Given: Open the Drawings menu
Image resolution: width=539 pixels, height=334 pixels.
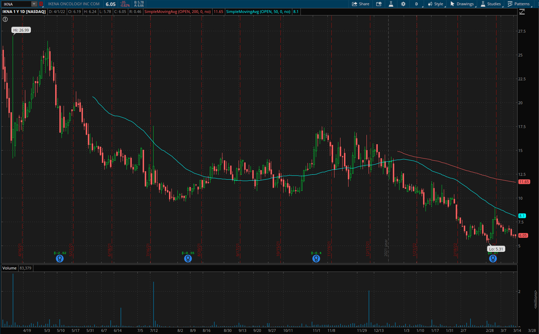Looking at the screenshot, I should (x=462, y=4).
